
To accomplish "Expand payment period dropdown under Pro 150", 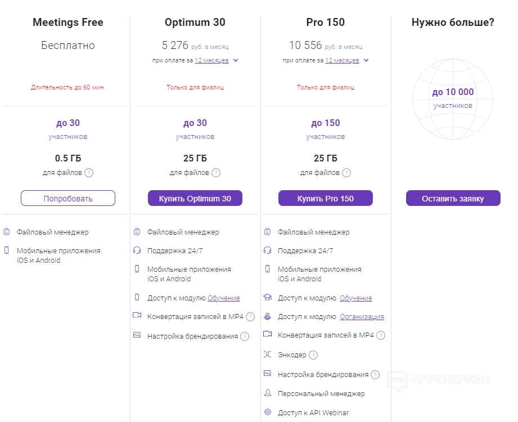I will tap(366, 60).
